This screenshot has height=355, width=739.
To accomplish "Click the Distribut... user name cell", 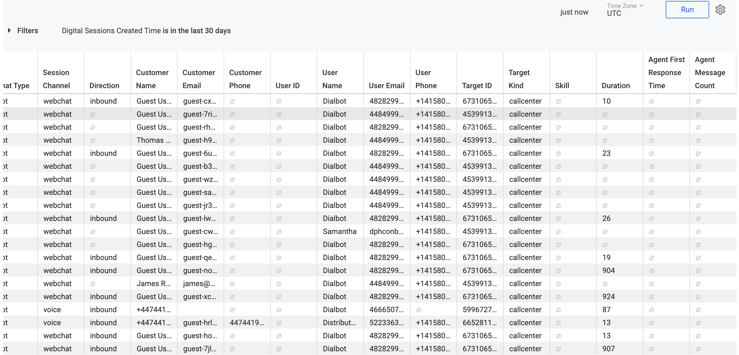I will (x=339, y=323).
